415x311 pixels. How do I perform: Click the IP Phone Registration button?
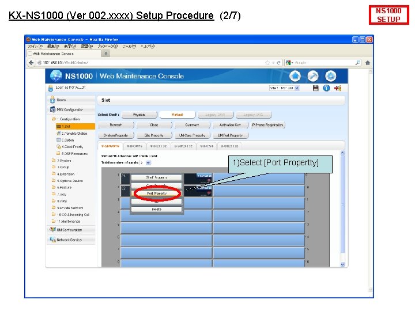pos(268,125)
